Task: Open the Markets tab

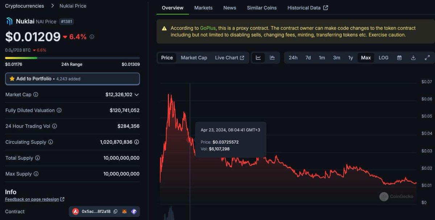Action: pos(203,8)
